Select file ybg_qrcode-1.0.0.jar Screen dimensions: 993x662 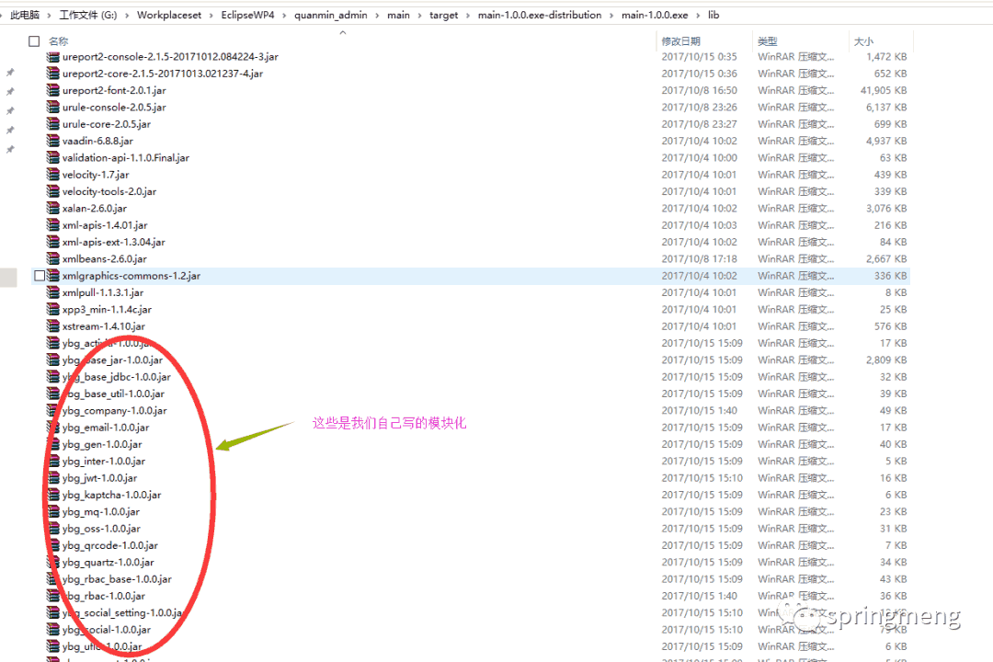(110, 545)
